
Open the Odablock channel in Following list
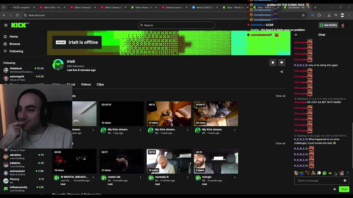click(x=23, y=70)
